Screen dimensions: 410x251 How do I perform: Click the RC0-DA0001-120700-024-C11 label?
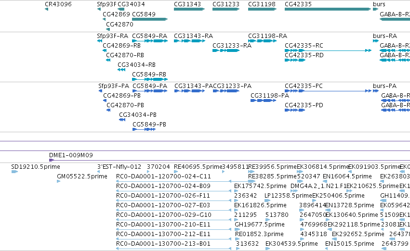click(x=163, y=176)
